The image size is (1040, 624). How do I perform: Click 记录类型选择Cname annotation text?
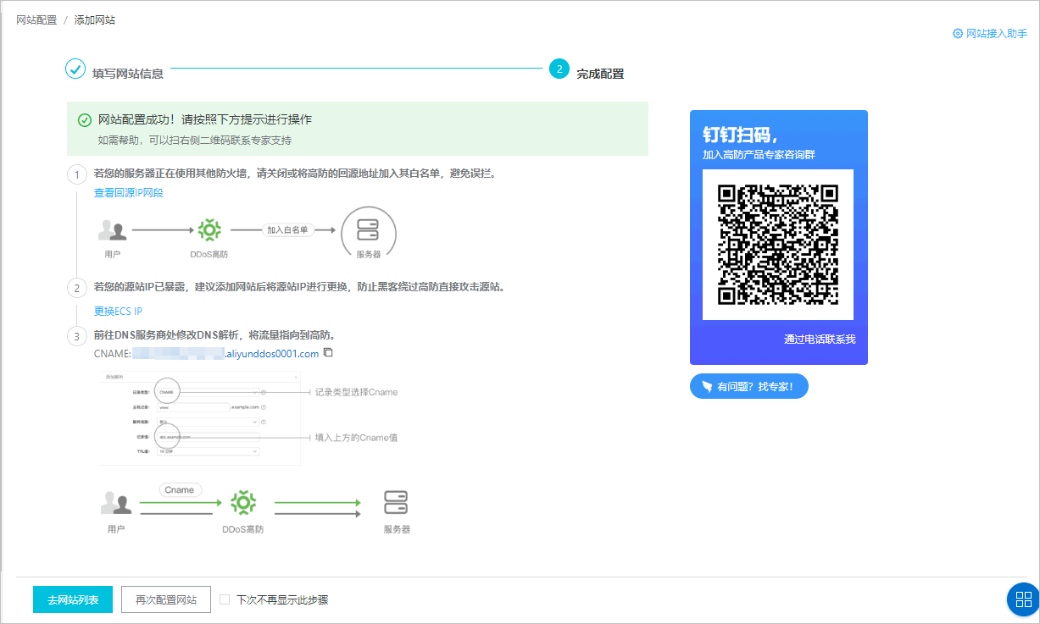356,392
